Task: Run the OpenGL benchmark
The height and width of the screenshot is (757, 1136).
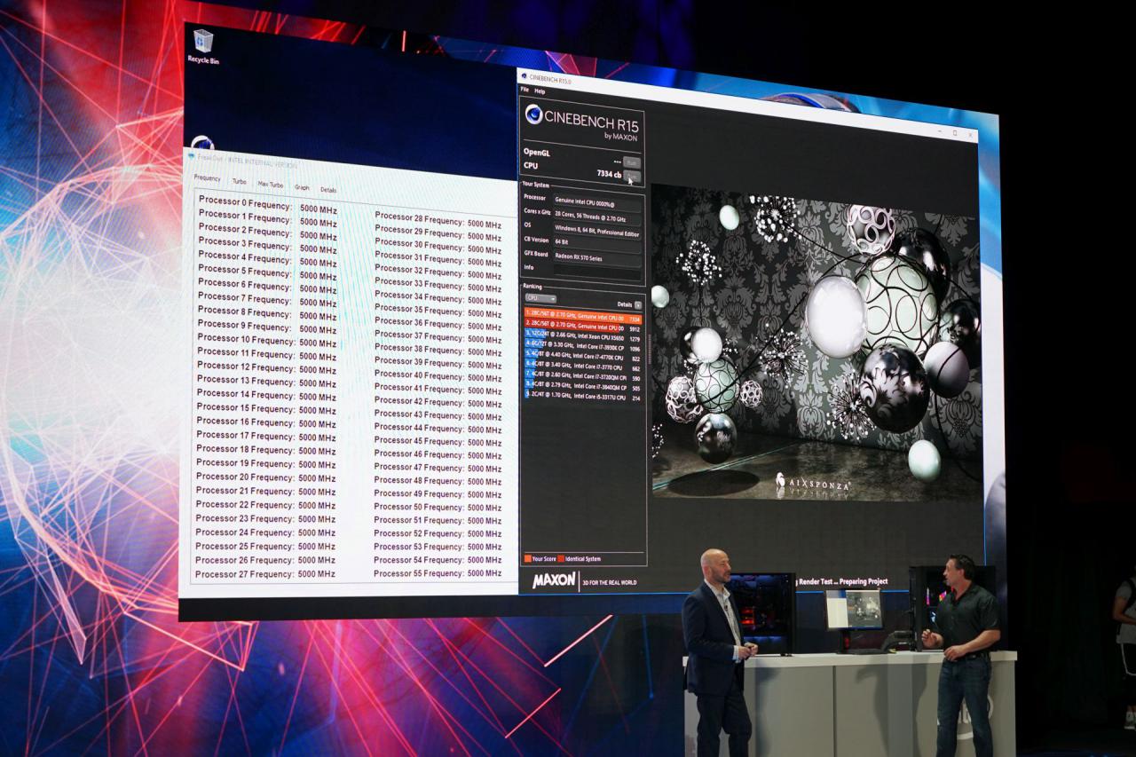Action: (x=631, y=162)
